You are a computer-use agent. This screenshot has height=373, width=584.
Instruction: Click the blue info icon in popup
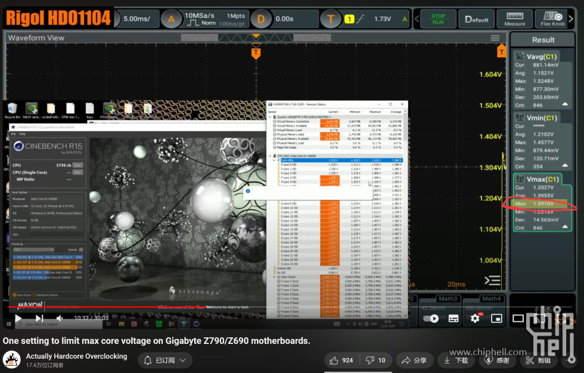[248, 191]
